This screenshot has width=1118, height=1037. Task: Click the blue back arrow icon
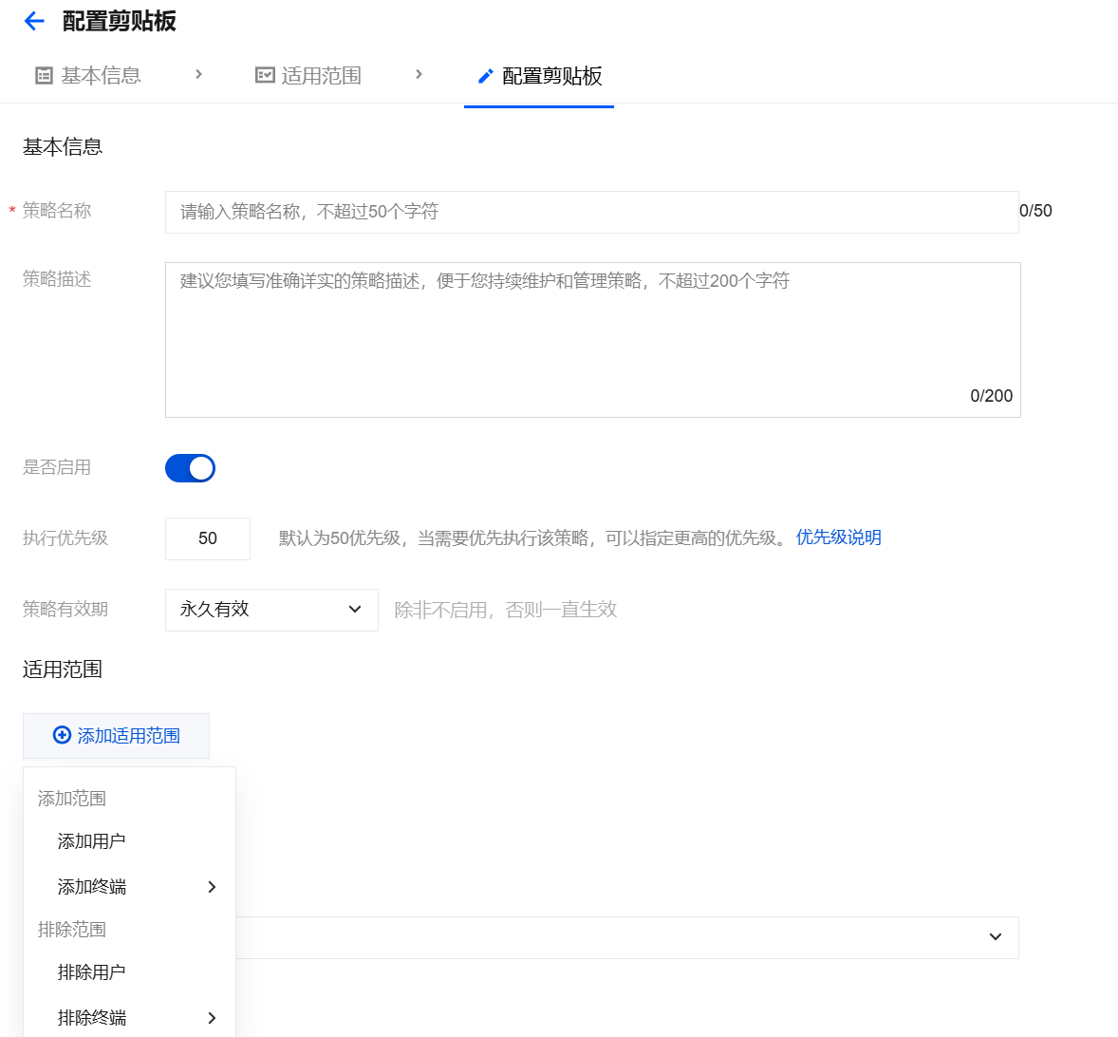point(34,22)
